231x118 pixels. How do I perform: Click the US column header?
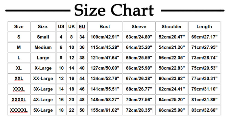click(61, 27)
